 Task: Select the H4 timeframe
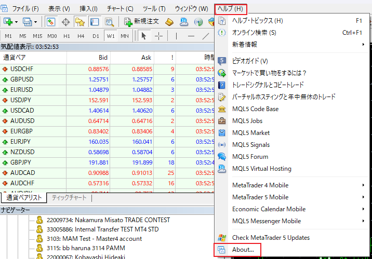tap(81, 36)
